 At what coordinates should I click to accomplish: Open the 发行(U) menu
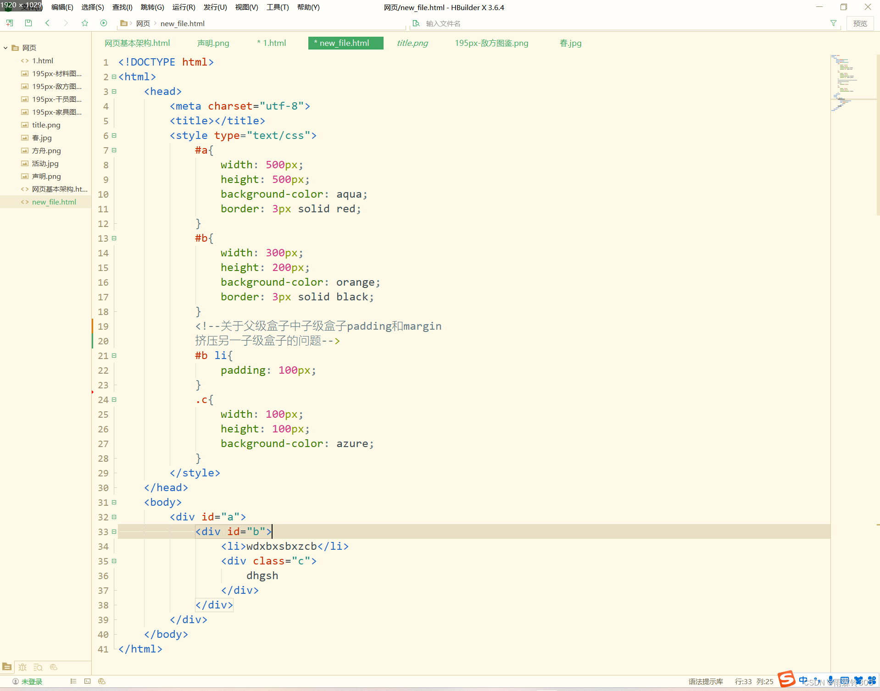pos(215,7)
